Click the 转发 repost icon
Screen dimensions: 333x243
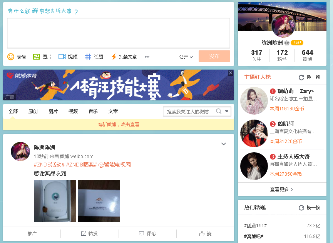tap(84, 233)
